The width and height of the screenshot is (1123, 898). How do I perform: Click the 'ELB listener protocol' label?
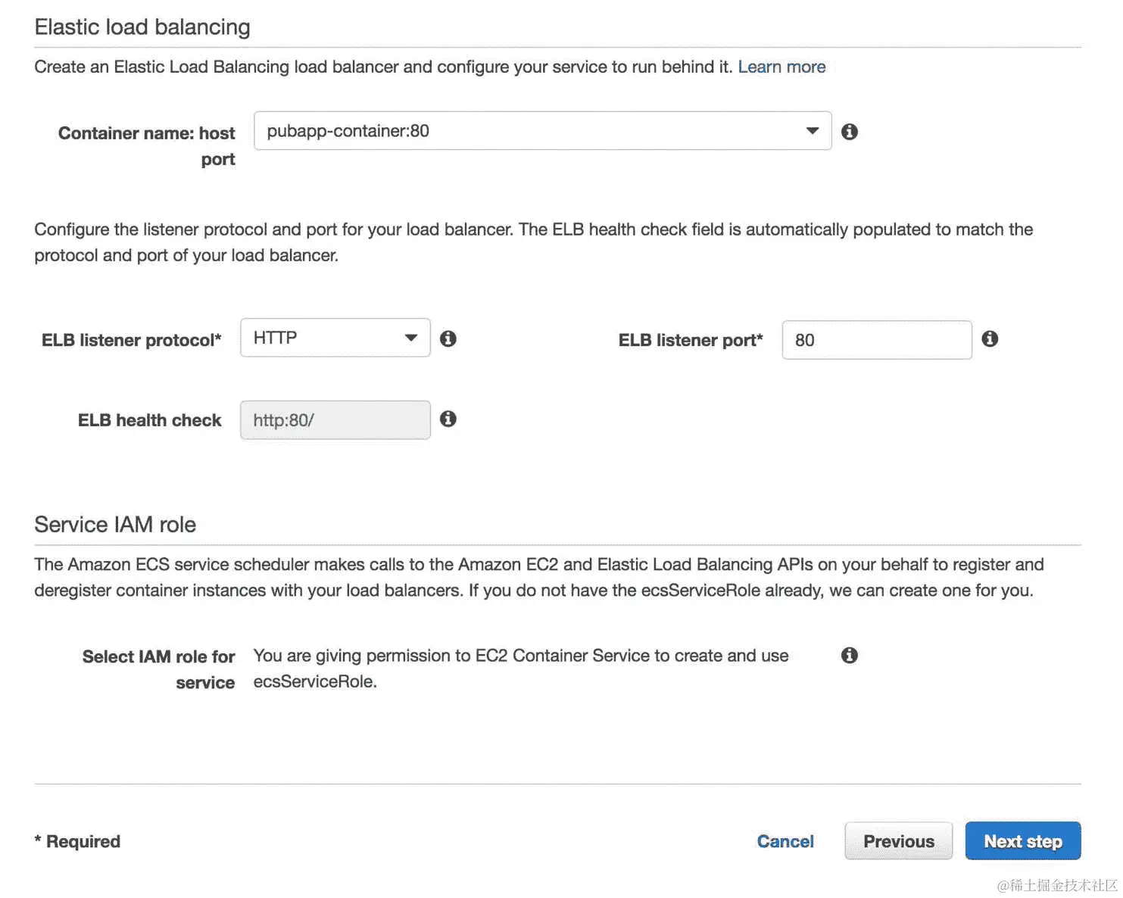[132, 340]
